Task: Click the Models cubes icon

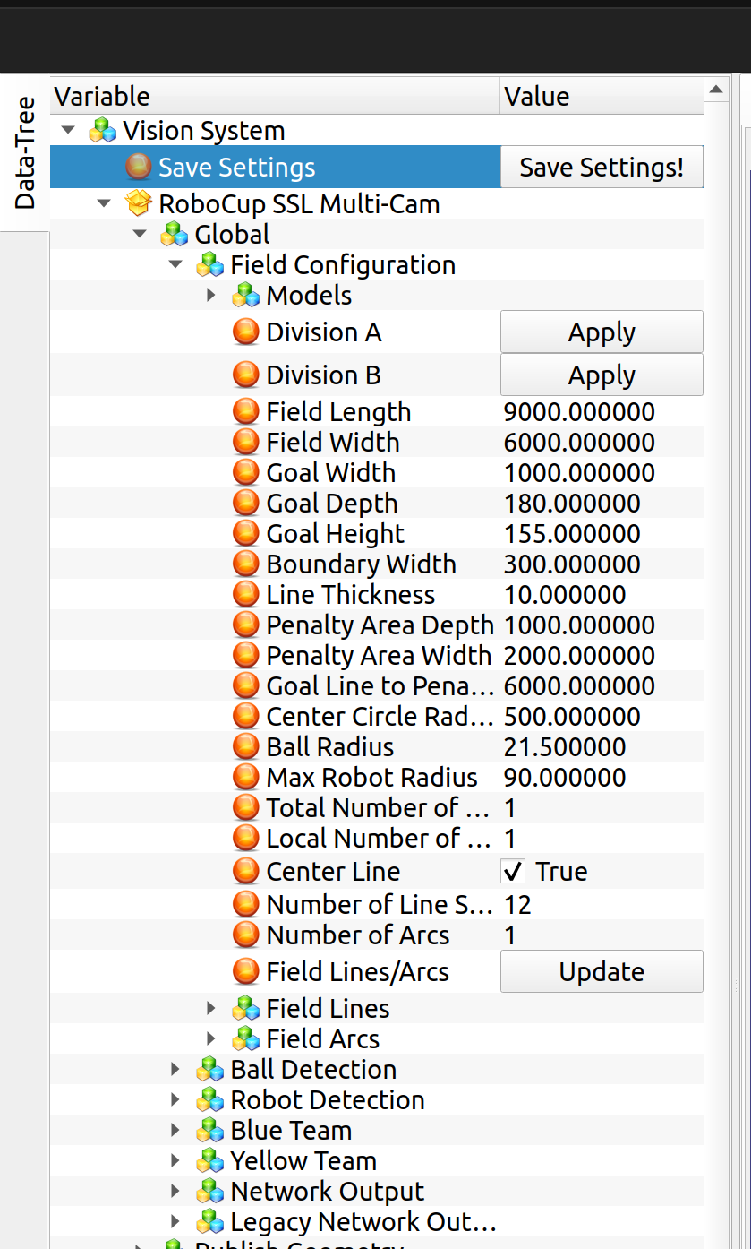Action: tap(245, 296)
